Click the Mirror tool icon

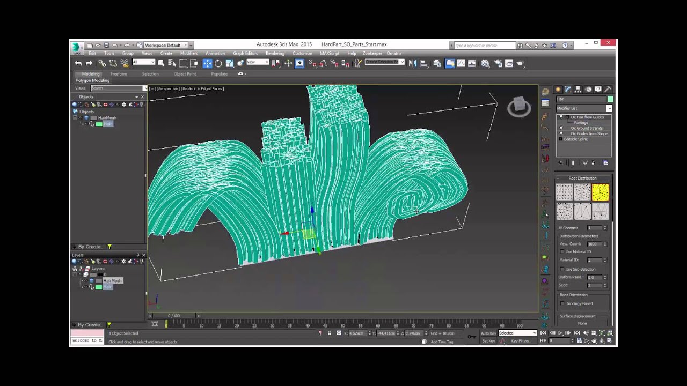click(413, 63)
